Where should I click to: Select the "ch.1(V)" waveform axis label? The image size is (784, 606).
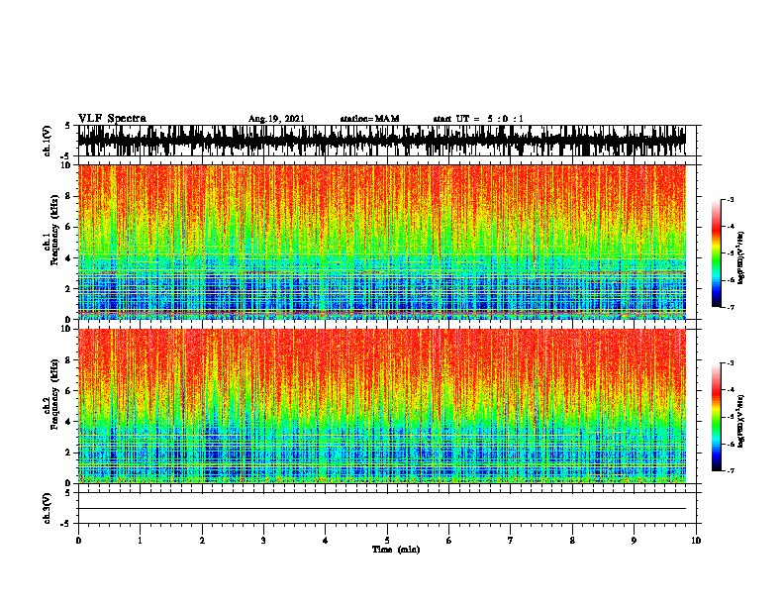[47, 141]
